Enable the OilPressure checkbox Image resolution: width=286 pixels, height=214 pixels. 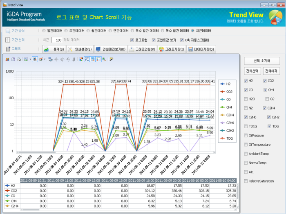point(246,136)
